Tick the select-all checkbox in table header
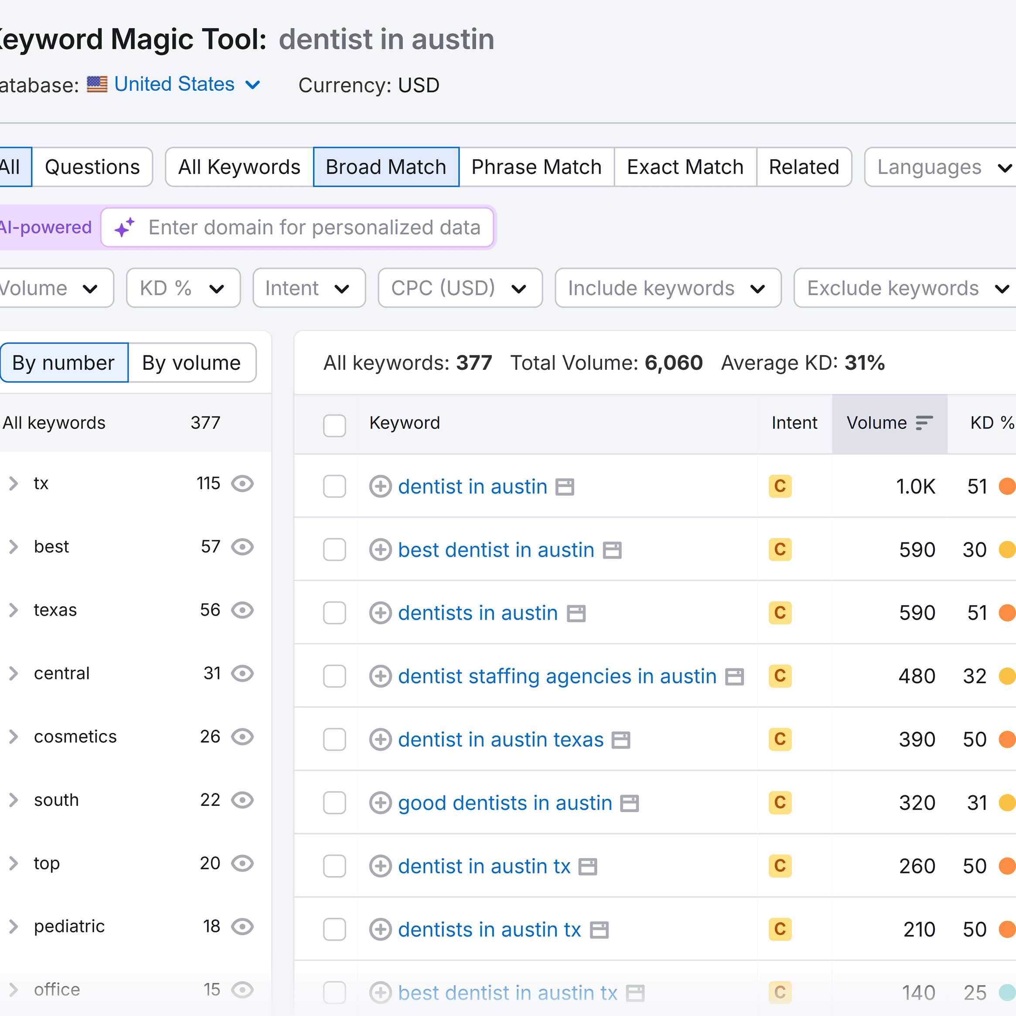1016x1016 pixels. 334,426
